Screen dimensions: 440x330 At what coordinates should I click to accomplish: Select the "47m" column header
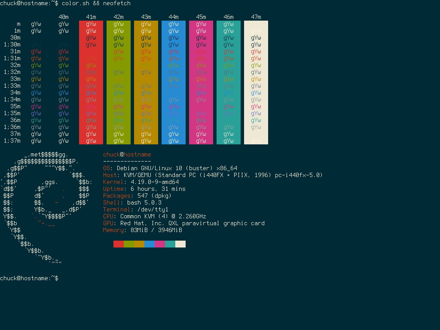coord(256,17)
